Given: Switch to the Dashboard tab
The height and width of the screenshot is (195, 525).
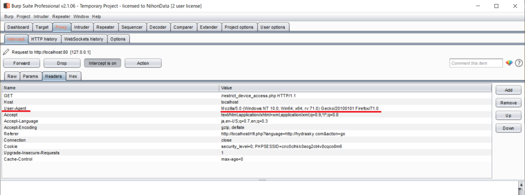Looking at the screenshot, I should pos(18,27).
